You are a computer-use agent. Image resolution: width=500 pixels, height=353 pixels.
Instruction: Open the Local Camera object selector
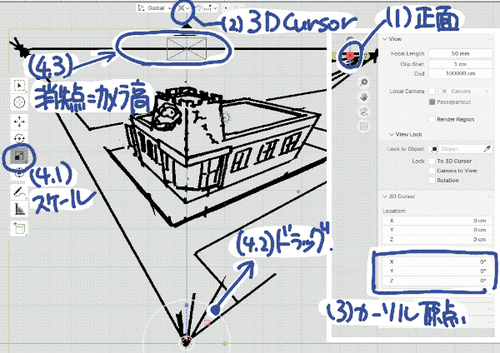click(466, 92)
